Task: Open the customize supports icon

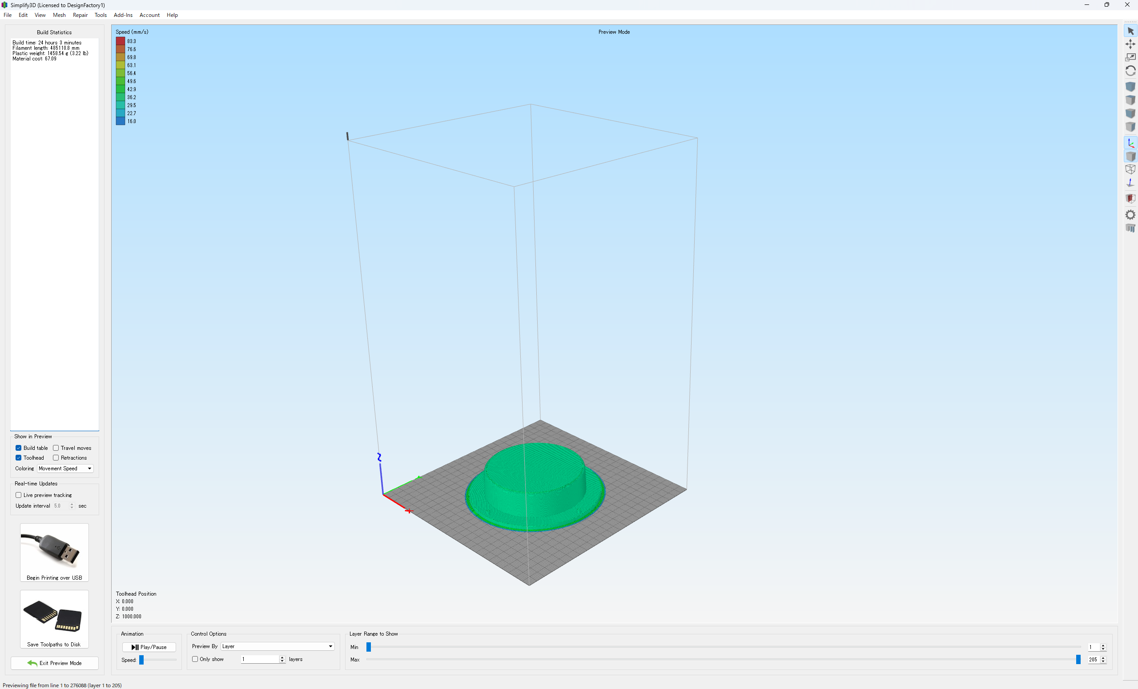Action: pyautogui.click(x=1130, y=228)
